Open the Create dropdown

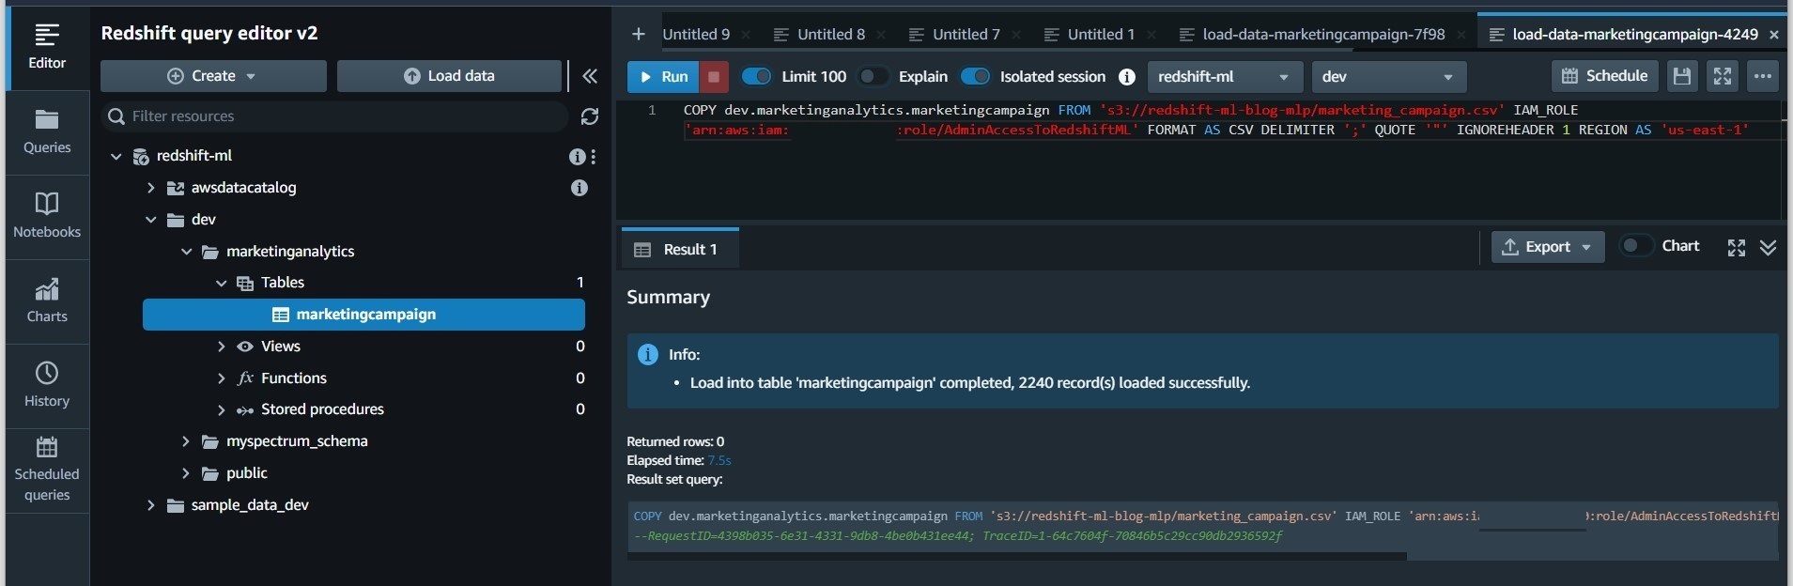(213, 76)
